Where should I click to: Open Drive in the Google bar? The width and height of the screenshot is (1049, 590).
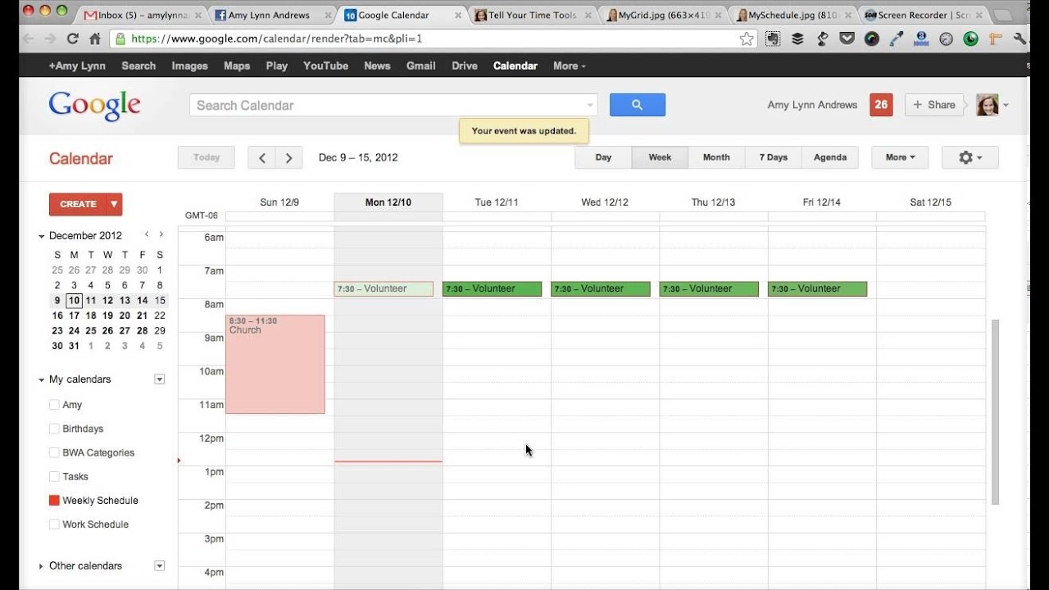pyautogui.click(x=464, y=66)
